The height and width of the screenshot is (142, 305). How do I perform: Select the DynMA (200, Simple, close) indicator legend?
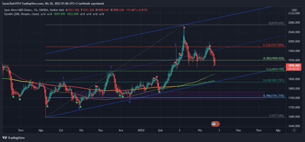(21, 14)
